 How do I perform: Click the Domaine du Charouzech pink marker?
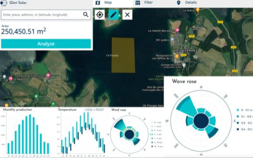(x=48, y=75)
